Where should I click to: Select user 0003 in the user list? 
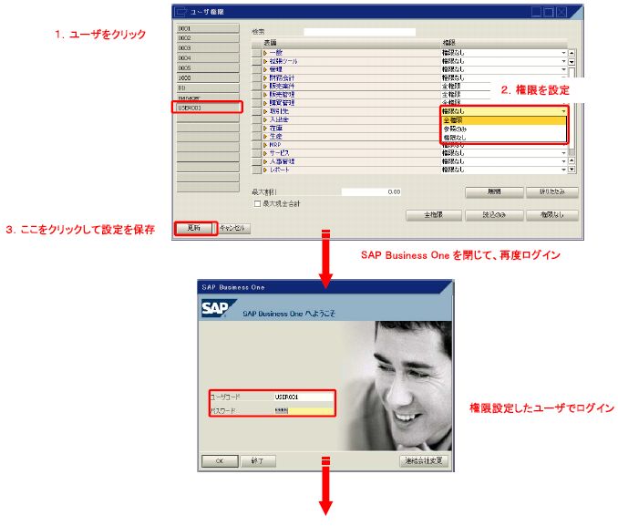208,48
